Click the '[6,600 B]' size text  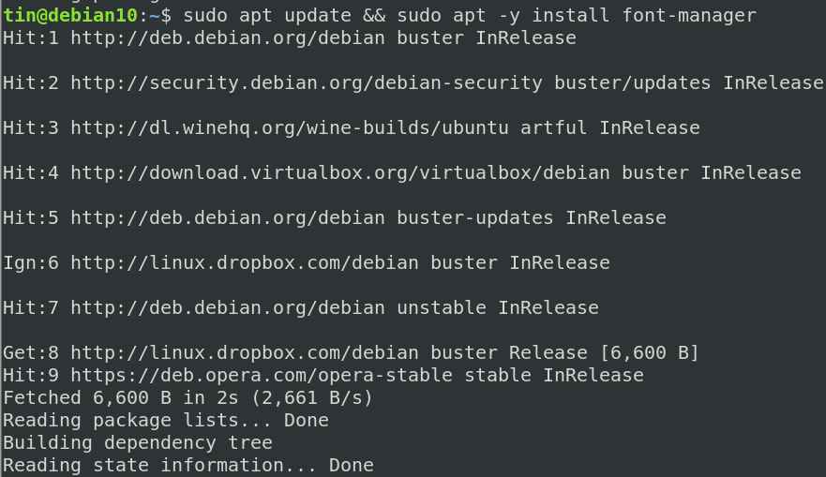coord(651,353)
